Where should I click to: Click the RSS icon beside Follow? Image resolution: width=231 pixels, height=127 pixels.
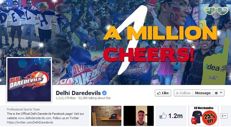point(177,93)
